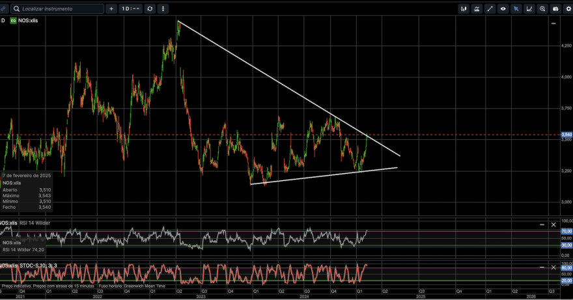Close the RSI 14 Wilder indicator panel
573x300 pixels.
point(553,225)
